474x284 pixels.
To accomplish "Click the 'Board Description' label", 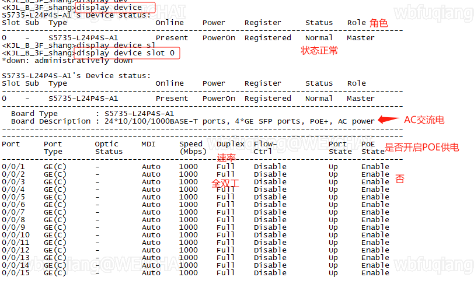I will pyautogui.click(x=51, y=121).
